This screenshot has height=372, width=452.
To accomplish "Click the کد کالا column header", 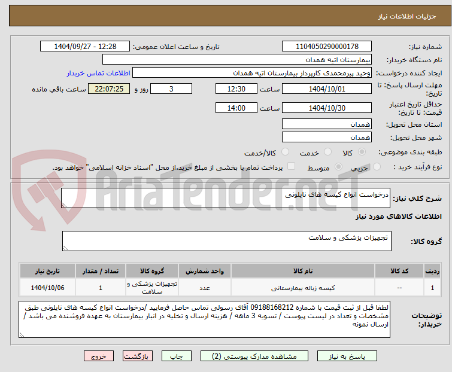I will click(x=399, y=271).
